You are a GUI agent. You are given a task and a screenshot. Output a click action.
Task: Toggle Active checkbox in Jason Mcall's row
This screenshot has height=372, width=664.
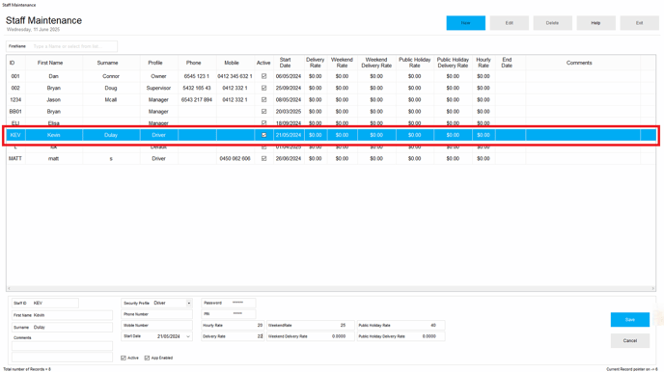pyautogui.click(x=263, y=100)
